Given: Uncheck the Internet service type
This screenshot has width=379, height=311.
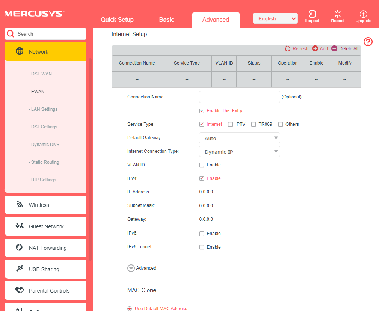Looking at the screenshot, I should tap(202, 124).
